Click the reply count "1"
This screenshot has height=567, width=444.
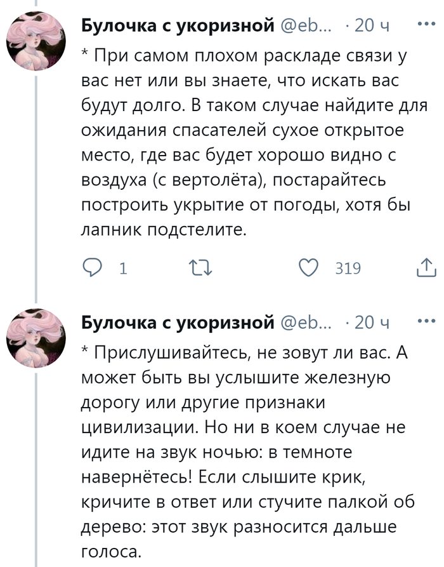tap(122, 269)
